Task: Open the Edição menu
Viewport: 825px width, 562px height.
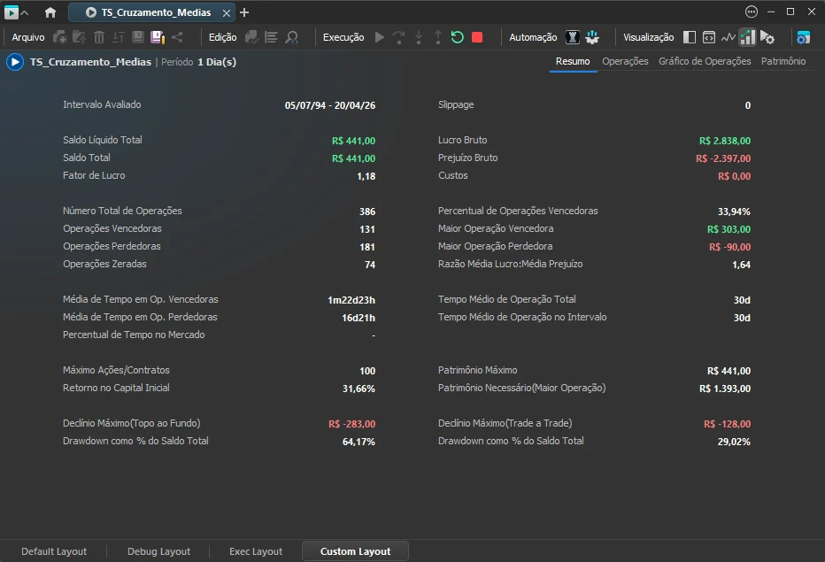Action: [222, 37]
